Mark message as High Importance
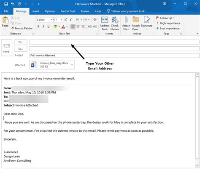This screenshot has width=200, height=170. coord(168,23)
